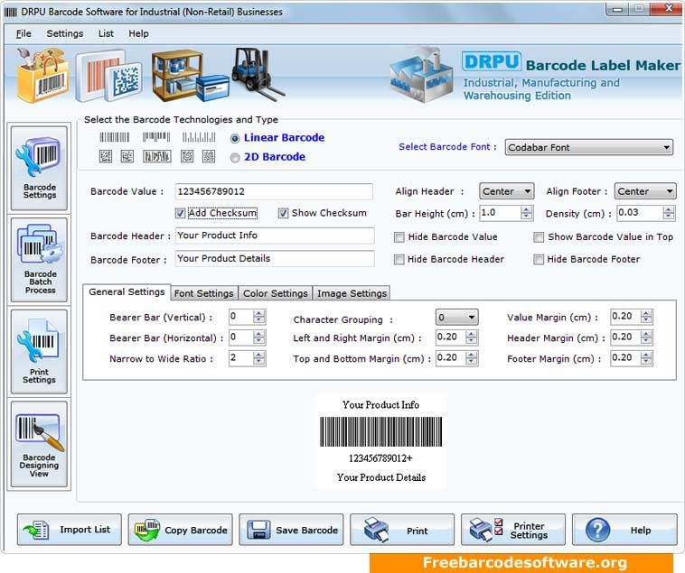Open the Character Grouping dropdown

tap(456, 318)
